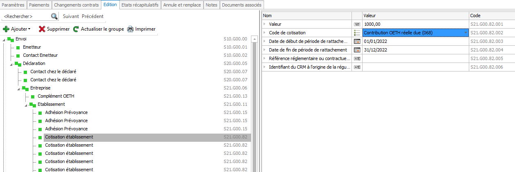Switch to the Paramètres tab
515x172 pixels.
coord(13,5)
